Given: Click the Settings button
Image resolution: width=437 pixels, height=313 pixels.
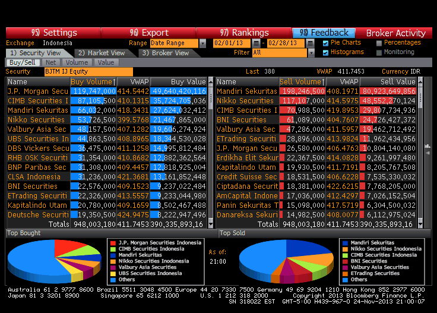Looking at the screenshot, I should pos(53,33).
